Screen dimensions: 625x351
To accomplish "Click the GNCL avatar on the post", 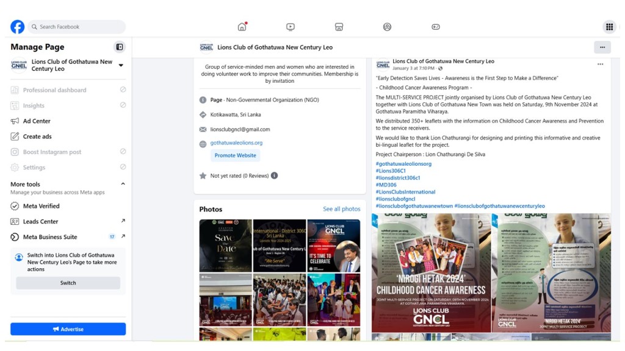I will coord(383,64).
